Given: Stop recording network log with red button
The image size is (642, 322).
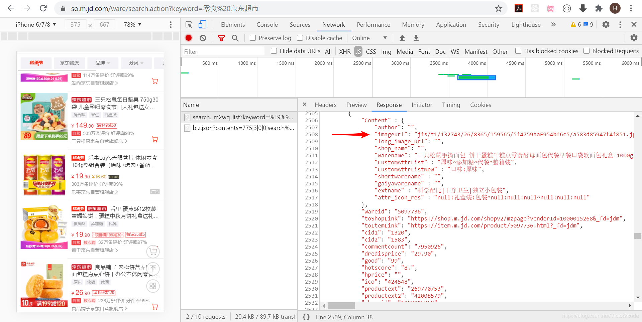Looking at the screenshot, I should pos(189,38).
